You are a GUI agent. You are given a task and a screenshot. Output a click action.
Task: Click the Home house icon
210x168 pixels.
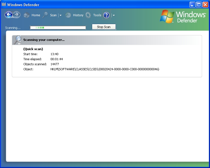pyautogui.click(x=27, y=15)
